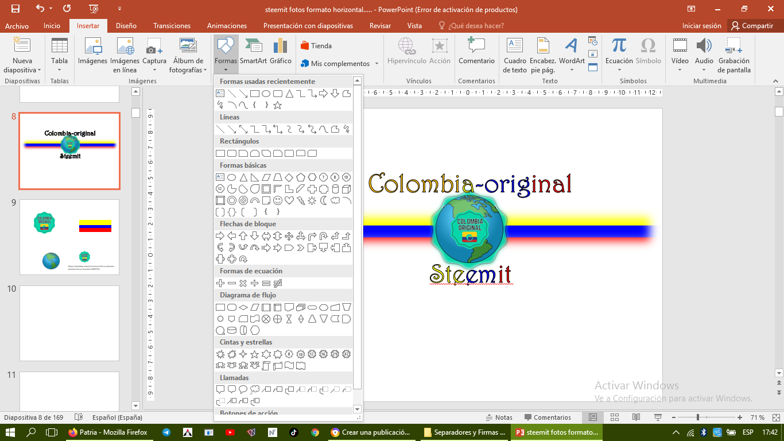Open the Windows Start menu
The height and width of the screenshot is (441, 784).
click(x=10, y=432)
